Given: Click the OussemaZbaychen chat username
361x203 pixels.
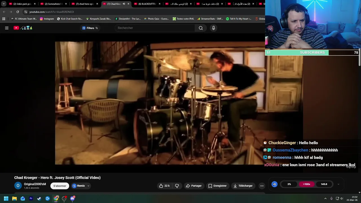Looking at the screenshot, I should (290, 150).
